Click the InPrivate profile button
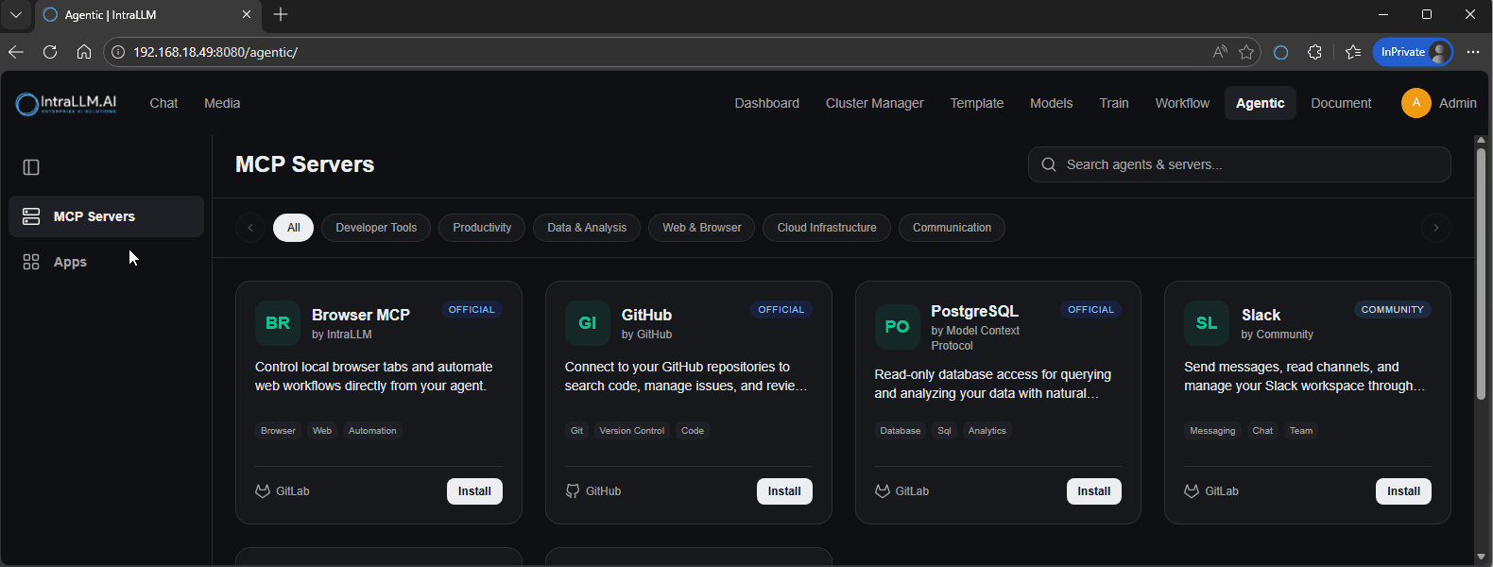1493x567 pixels. click(1414, 52)
